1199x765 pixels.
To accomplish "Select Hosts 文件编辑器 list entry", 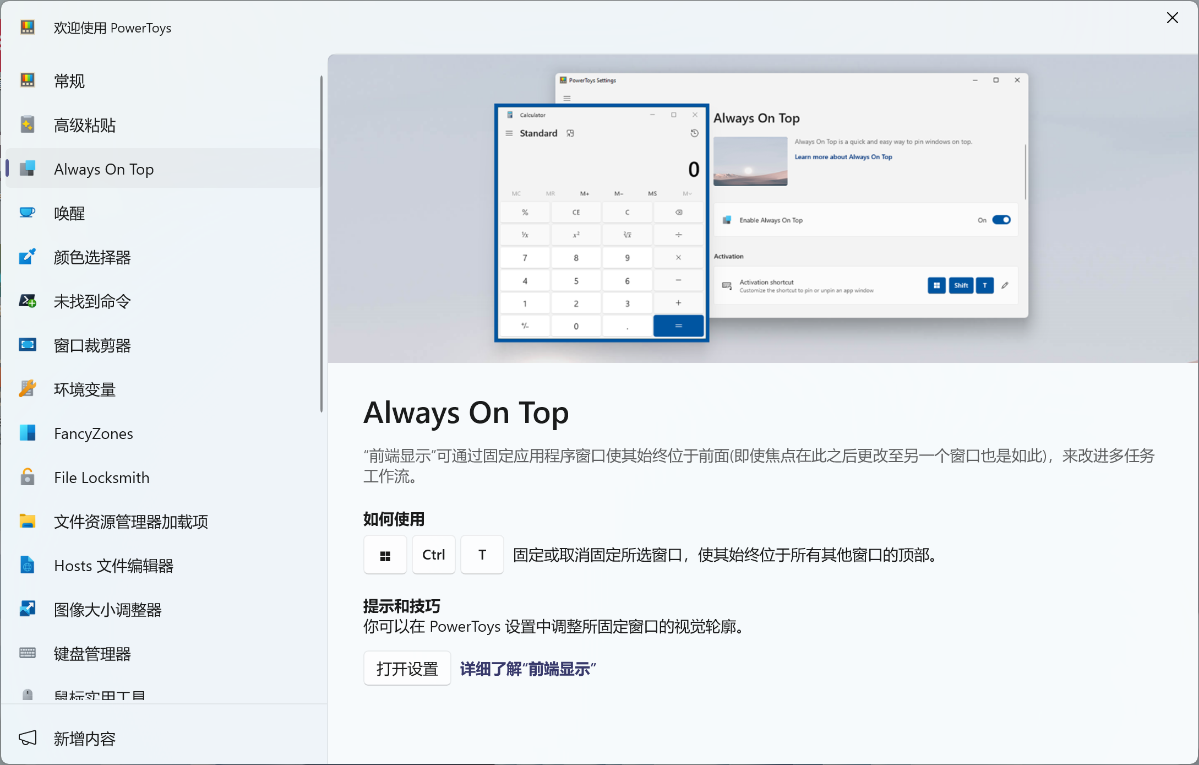I will (x=162, y=566).
